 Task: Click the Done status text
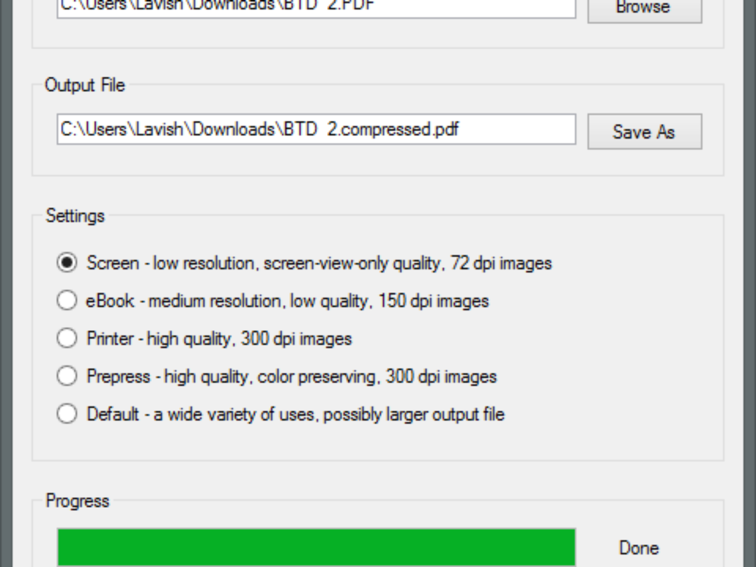(639, 547)
